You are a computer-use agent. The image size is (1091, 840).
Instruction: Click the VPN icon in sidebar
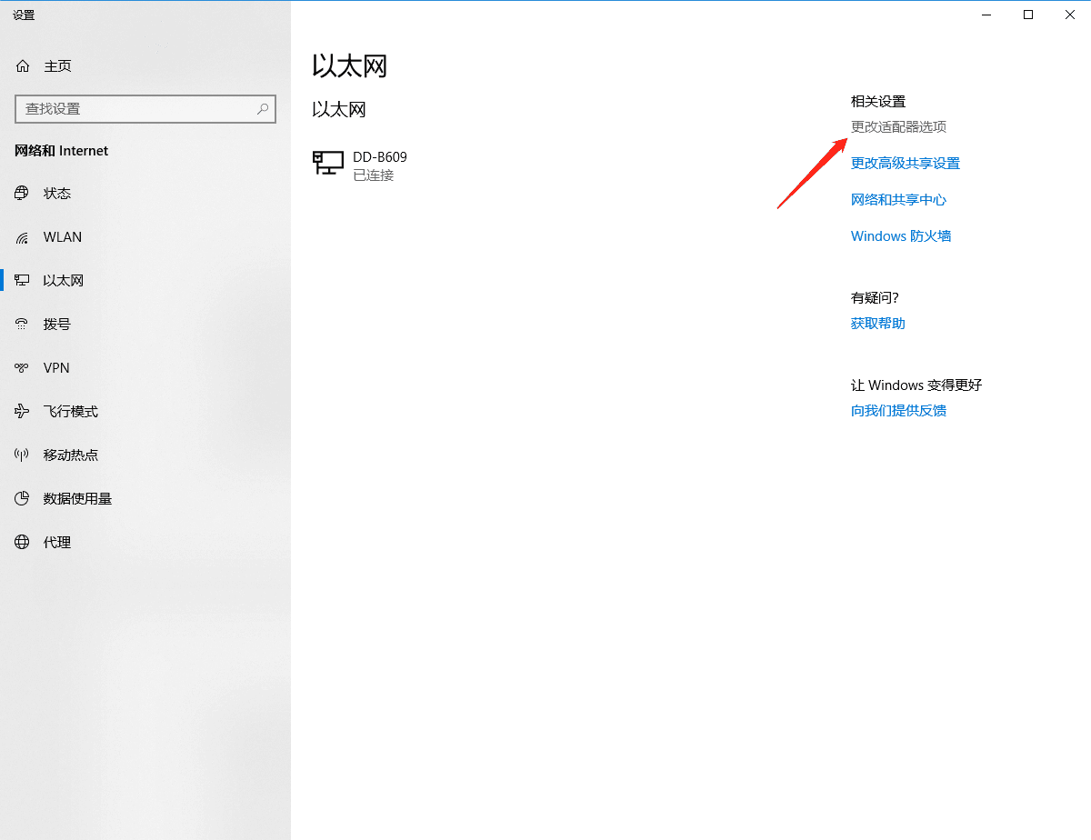click(x=23, y=368)
